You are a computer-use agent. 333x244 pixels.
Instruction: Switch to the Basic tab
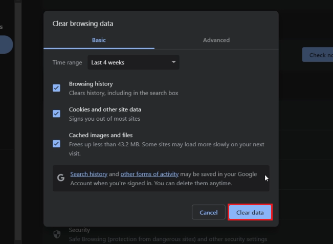click(99, 40)
